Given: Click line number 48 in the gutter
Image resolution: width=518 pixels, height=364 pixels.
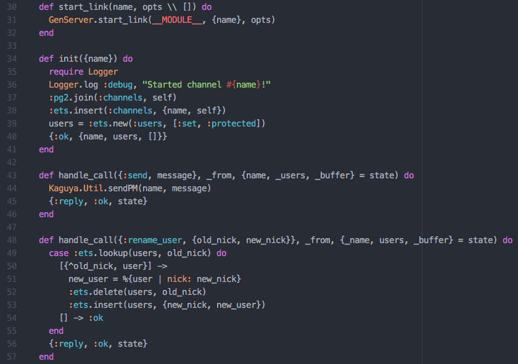Looking at the screenshot, I should pyautogui.click(x=12, y=240).
